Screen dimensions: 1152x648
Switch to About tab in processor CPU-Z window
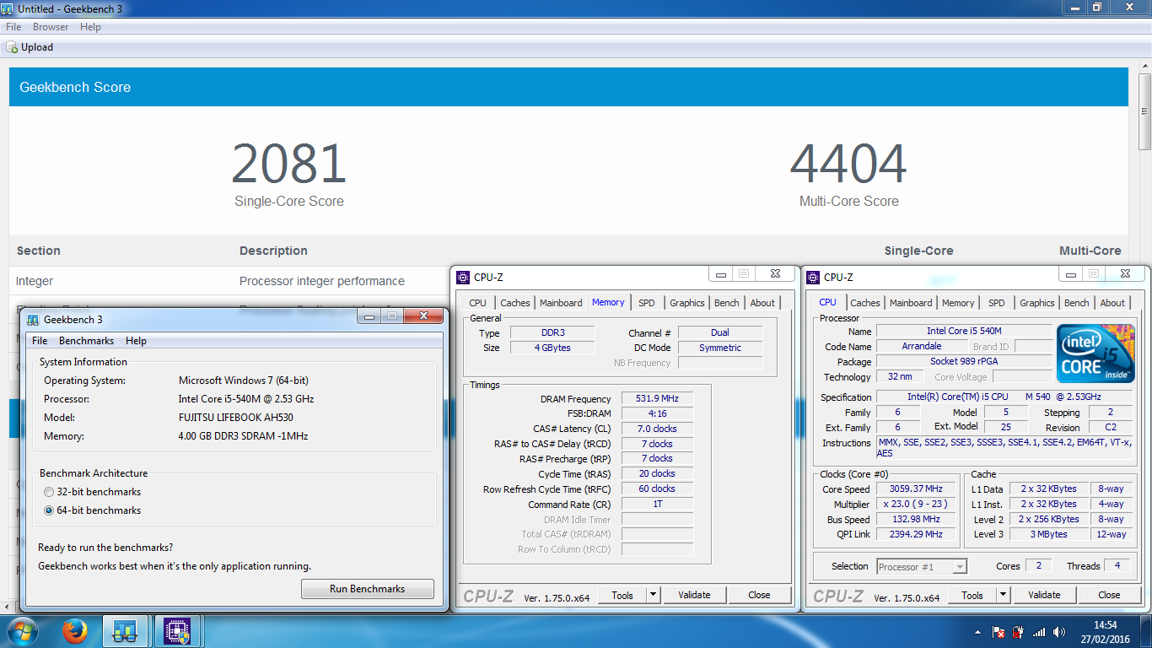click(1112, 303)
